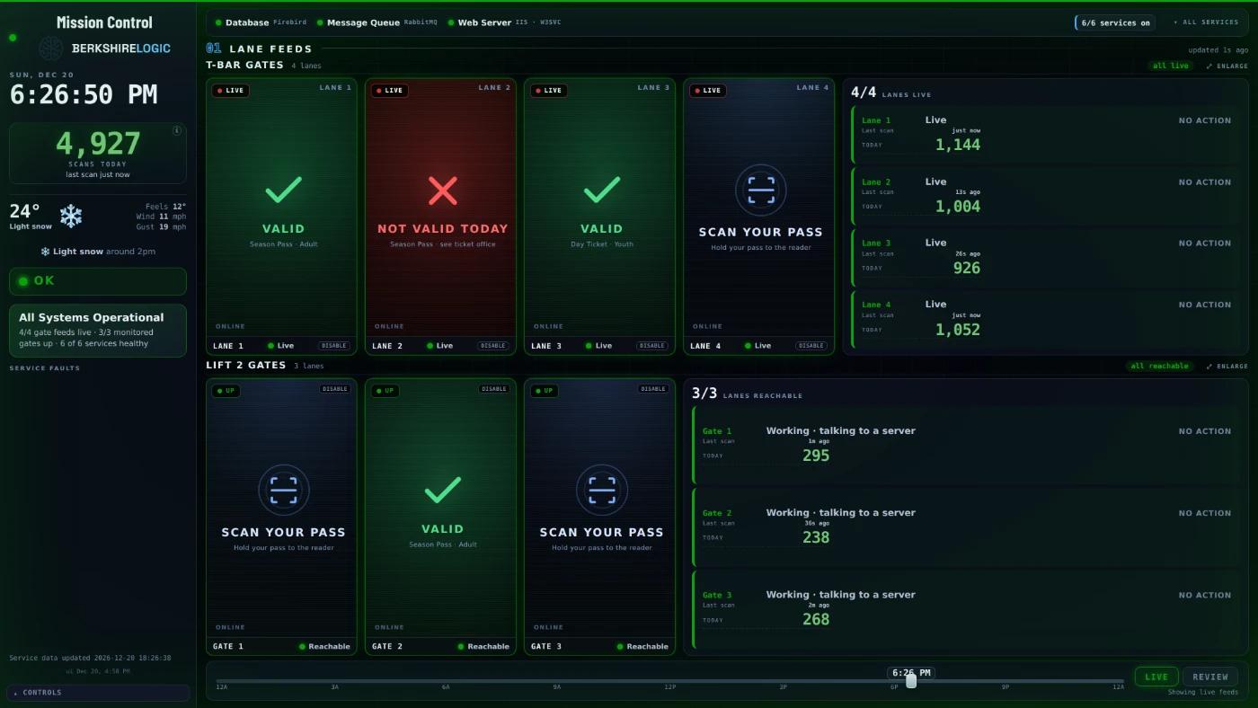Open the All Systems Operational card
The image size is (1258, 708).
tap(98, 331)
